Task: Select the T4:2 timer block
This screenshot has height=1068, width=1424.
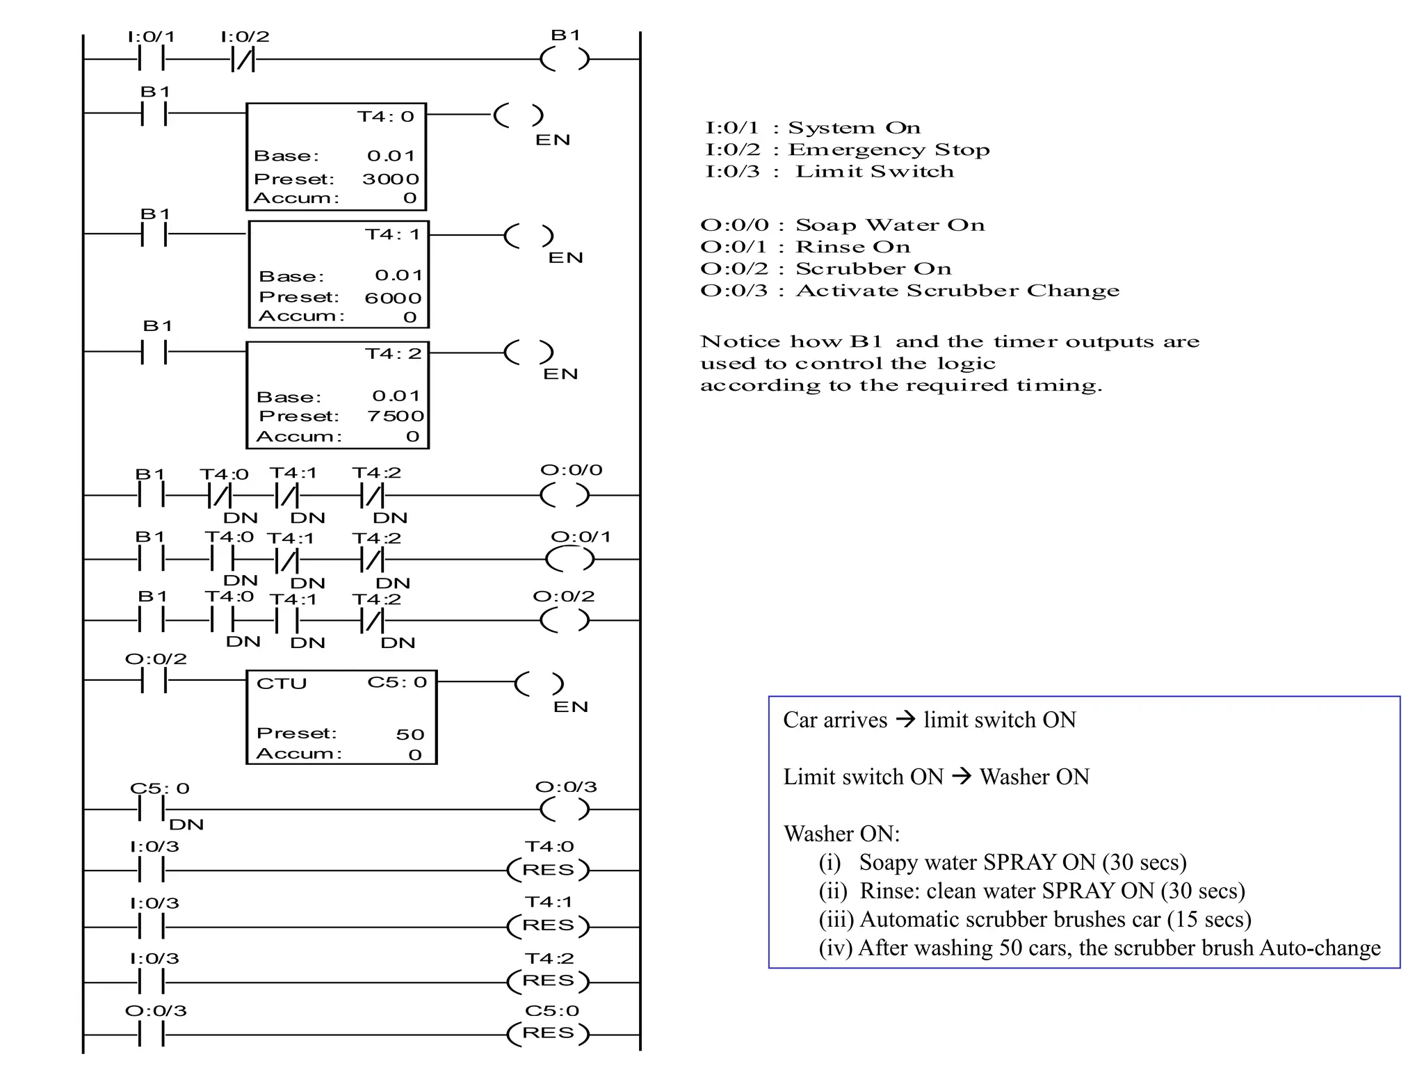Action: click(x=338, y=395)
